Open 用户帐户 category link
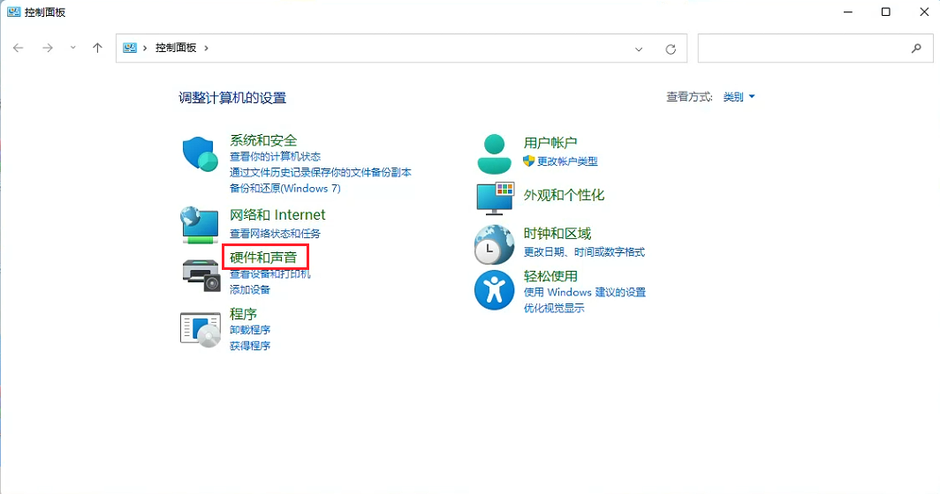 (x=550, y=143)
